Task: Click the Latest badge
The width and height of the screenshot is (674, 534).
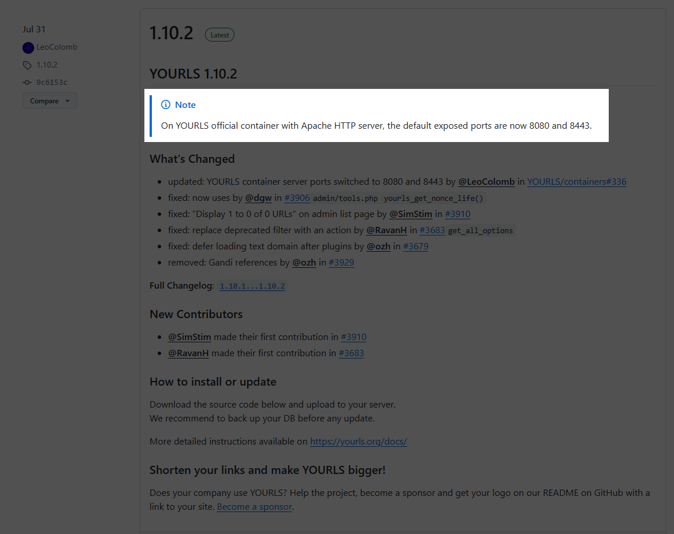Action: coord(219,35)
